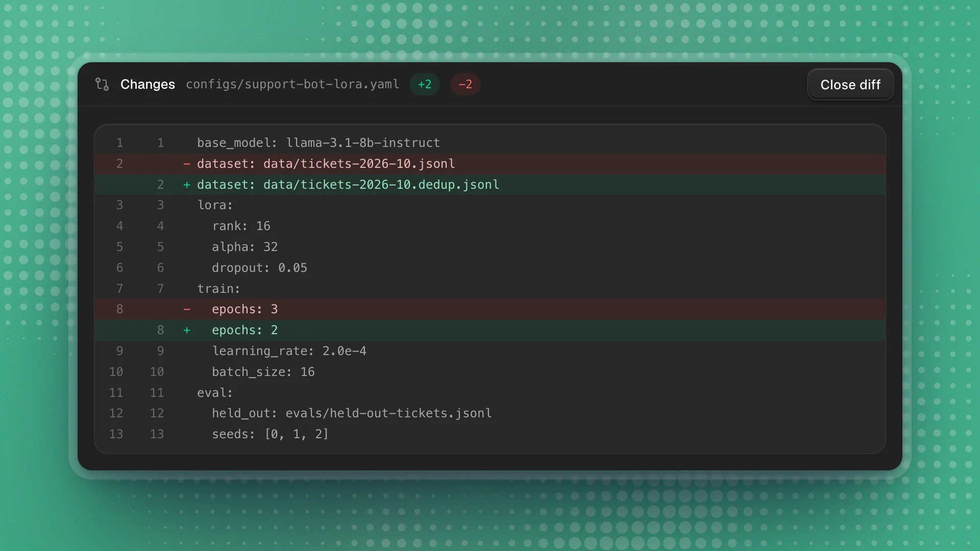Click added line with tickets-2026-10.dedup.jsonl

[x=490, y=185]
